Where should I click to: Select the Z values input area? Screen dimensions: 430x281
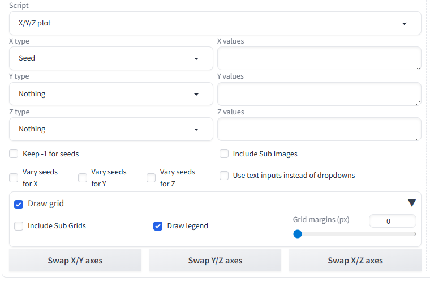pos(319,129)
